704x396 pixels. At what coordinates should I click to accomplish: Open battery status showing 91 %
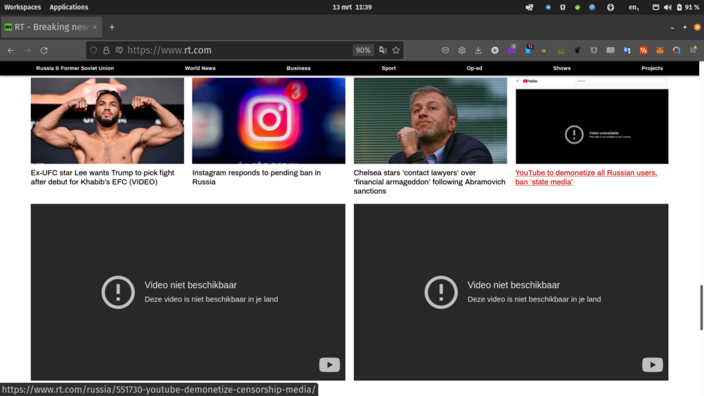pyautogui.click(x=687, y=7)
